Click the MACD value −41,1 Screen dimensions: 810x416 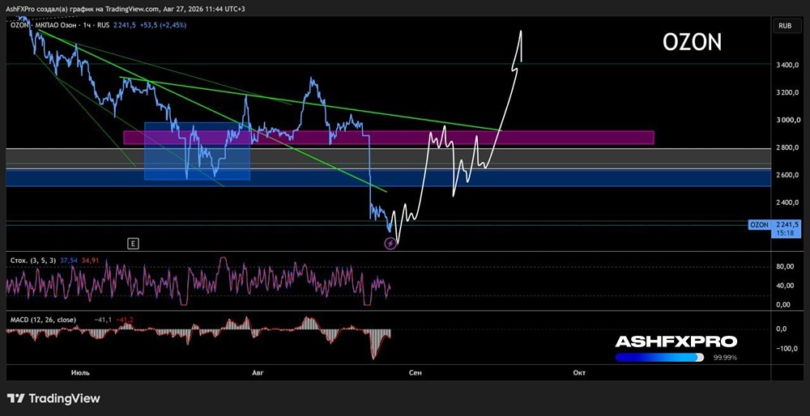[x=104, y=320]
